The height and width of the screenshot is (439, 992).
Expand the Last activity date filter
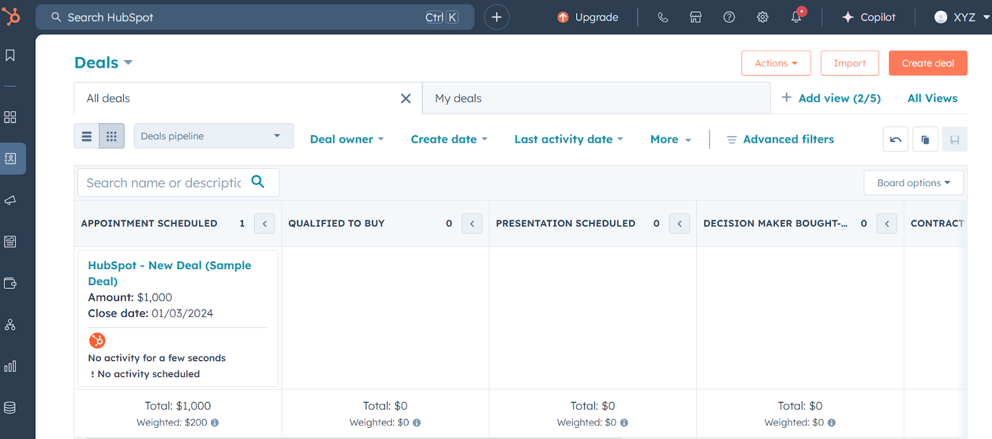[569, 140]
